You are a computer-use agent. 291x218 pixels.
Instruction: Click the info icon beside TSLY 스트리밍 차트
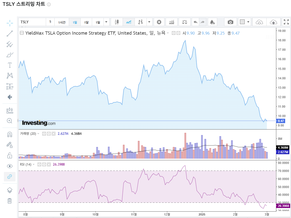(49, 4)
